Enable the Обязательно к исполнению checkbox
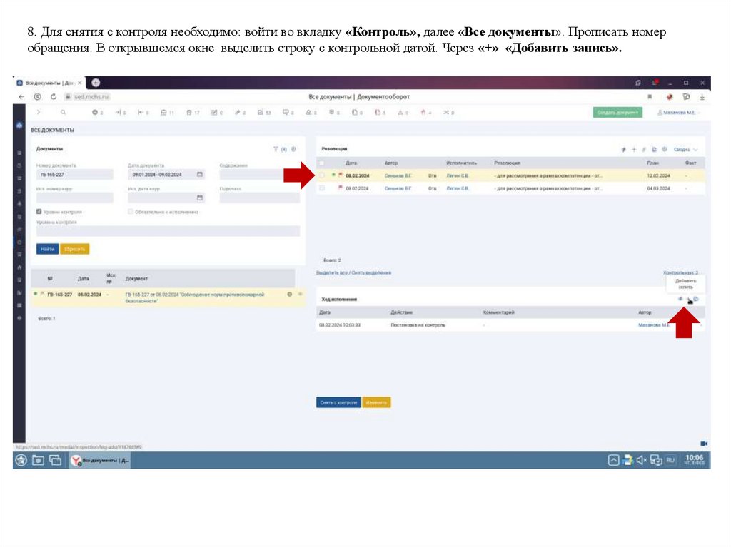The image size is (731, 547). 131,211
